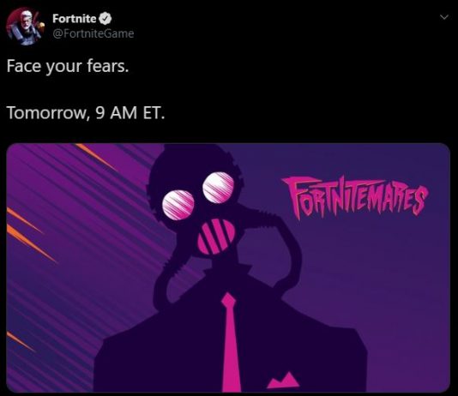Click the orange streak at image top
This screenshot has height=396, width=458.
95,156
